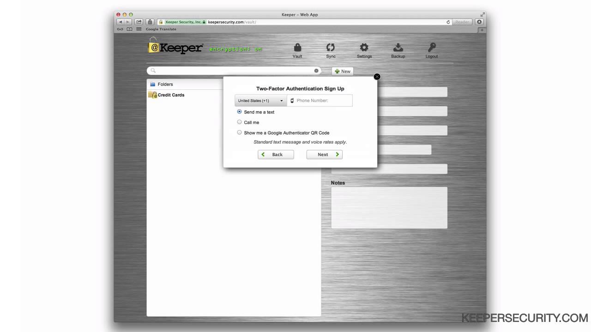
Task: Click the magnifier icon in search bar
Action: click(x=153, y=71)
